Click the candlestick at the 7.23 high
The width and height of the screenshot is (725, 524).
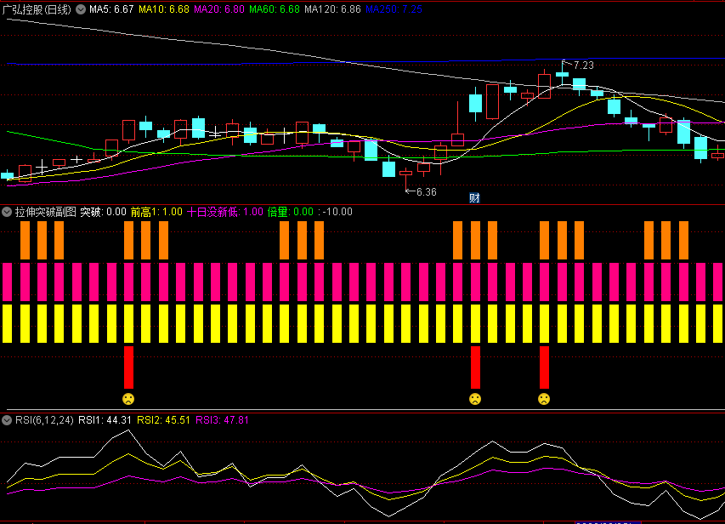click(563, 73)
